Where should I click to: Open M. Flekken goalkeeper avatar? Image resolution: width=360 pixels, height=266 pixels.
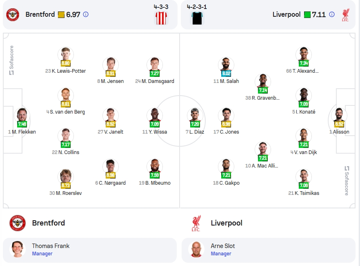coord(22,115)
